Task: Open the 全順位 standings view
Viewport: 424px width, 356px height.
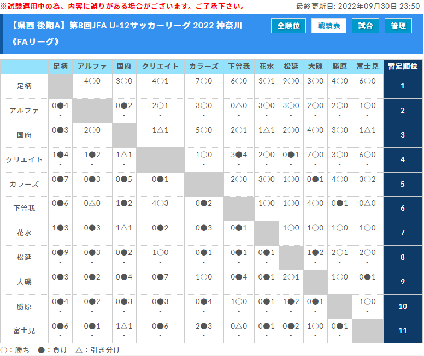Action: (x=288, y=26)
